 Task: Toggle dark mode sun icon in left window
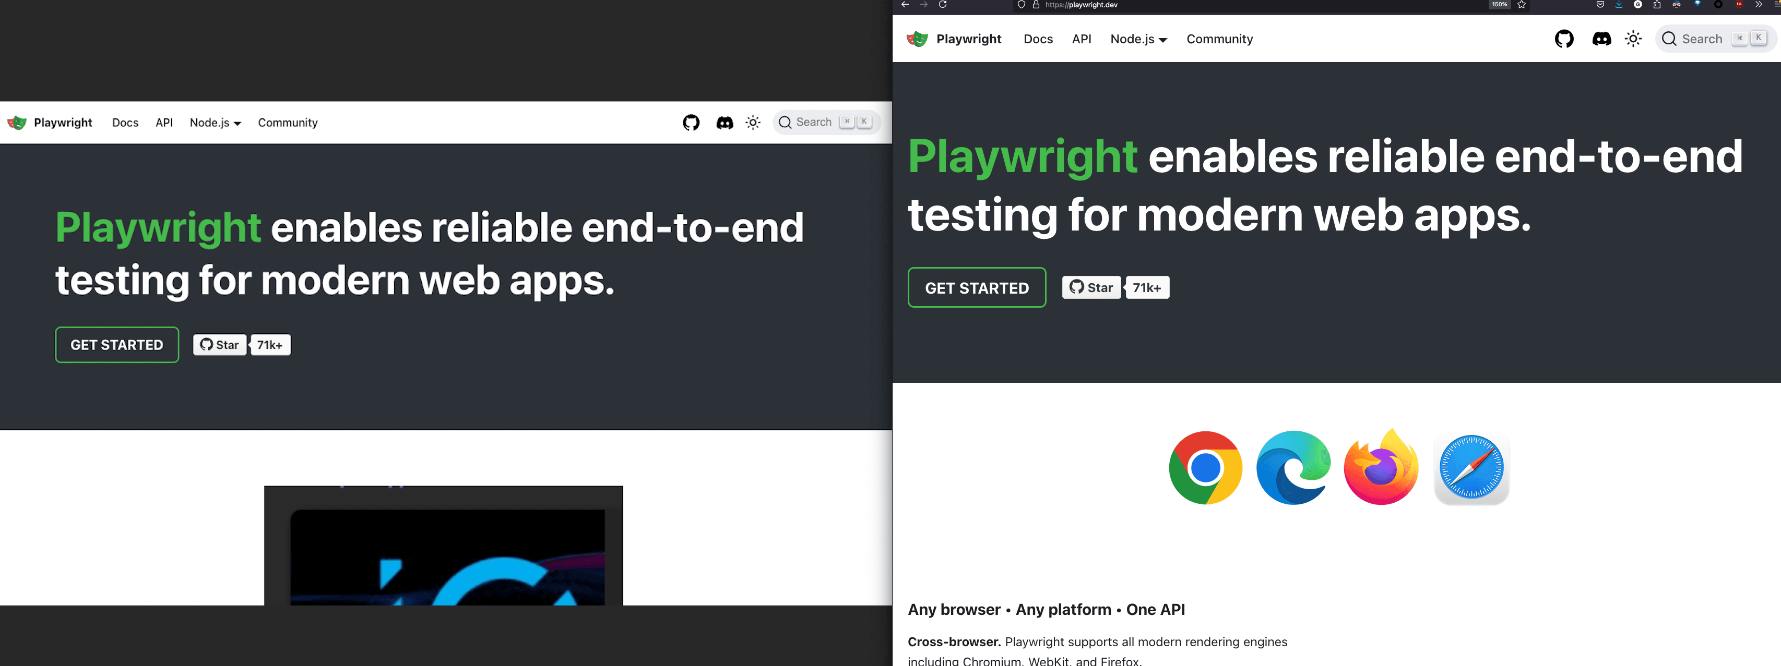tap(753, 122)
